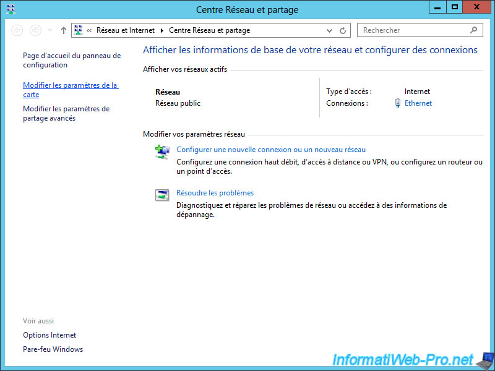Open the Ethernet connection link
This screenshot has width=495, height=371.
tap(418, 103)
